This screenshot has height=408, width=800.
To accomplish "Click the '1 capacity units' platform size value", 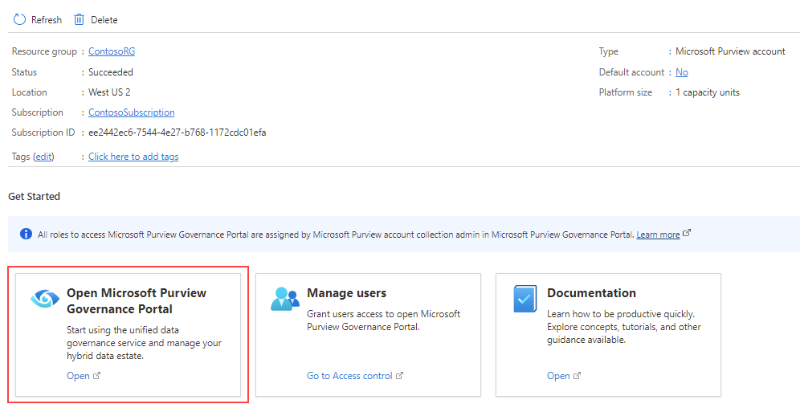I will (x=708, y=92).
